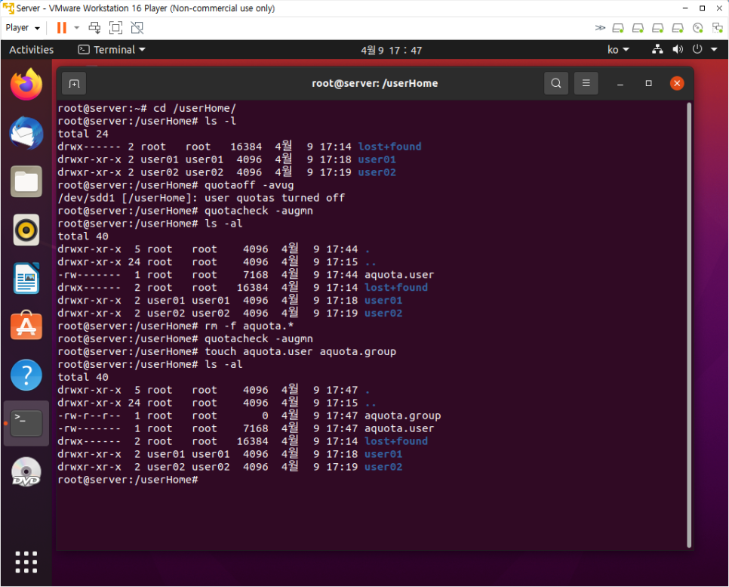Expand the power options arrow beside pause

point(77,28)
